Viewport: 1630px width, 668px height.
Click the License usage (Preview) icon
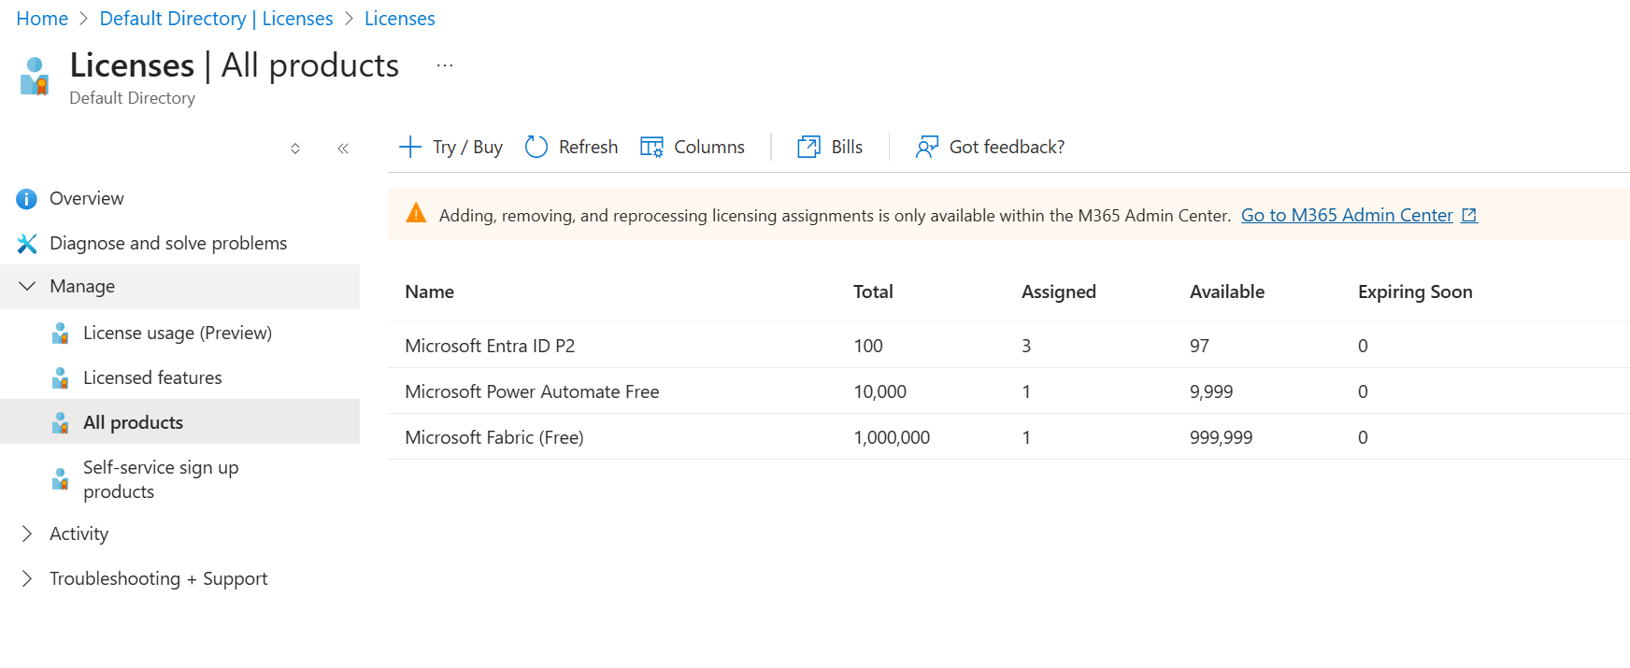click(61, 334)
